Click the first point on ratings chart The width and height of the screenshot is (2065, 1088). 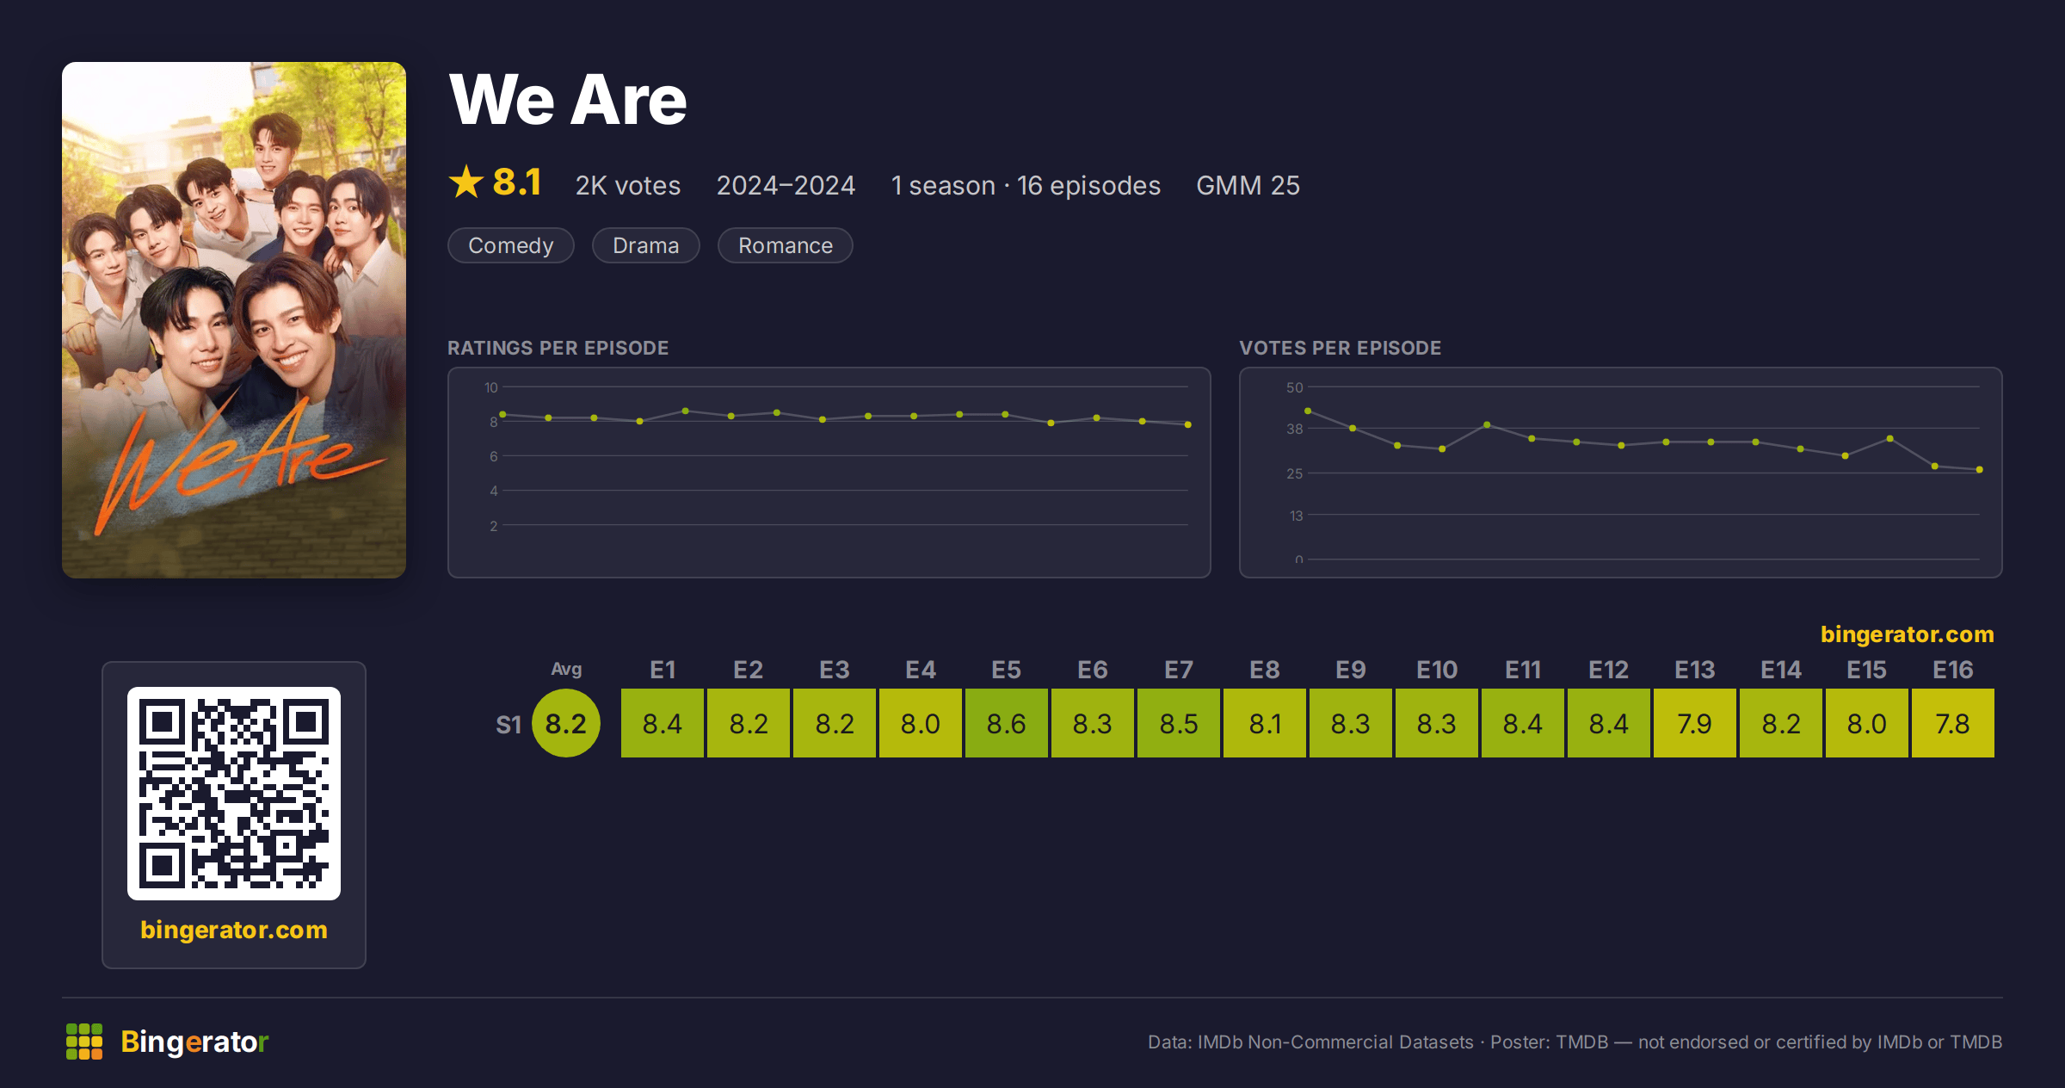click(x=503, y=415)
